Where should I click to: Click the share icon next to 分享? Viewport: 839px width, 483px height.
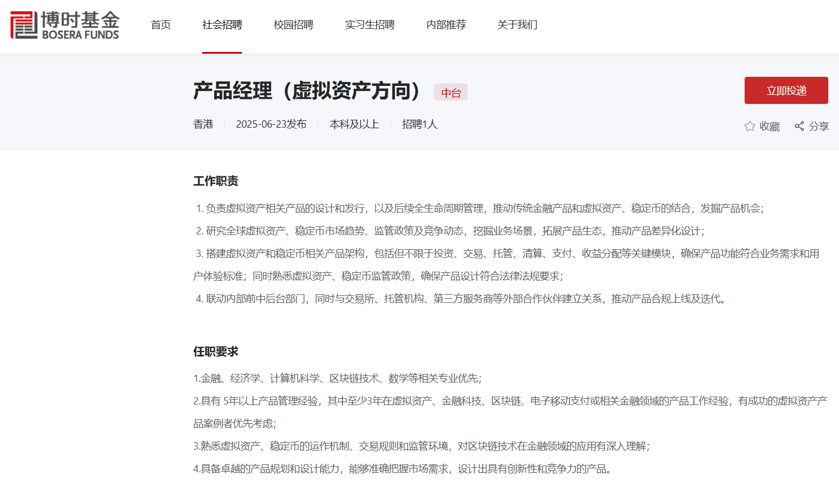(x=799, y=126)
